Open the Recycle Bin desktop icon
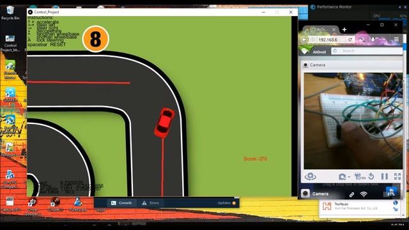Screen dimensions: 409x230 tap(10, 13)
